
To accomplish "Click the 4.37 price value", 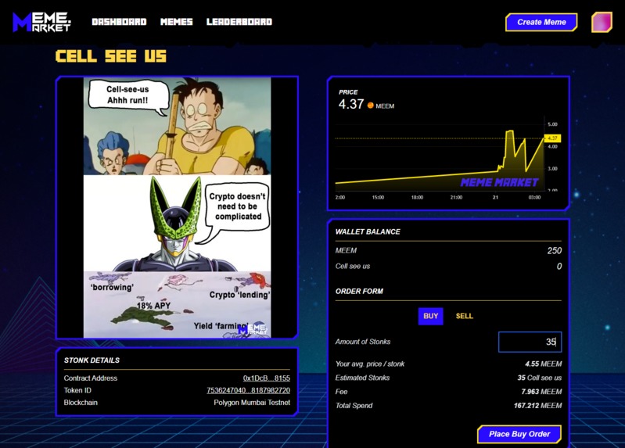I will pyautogui.click(x=351, y=105).
